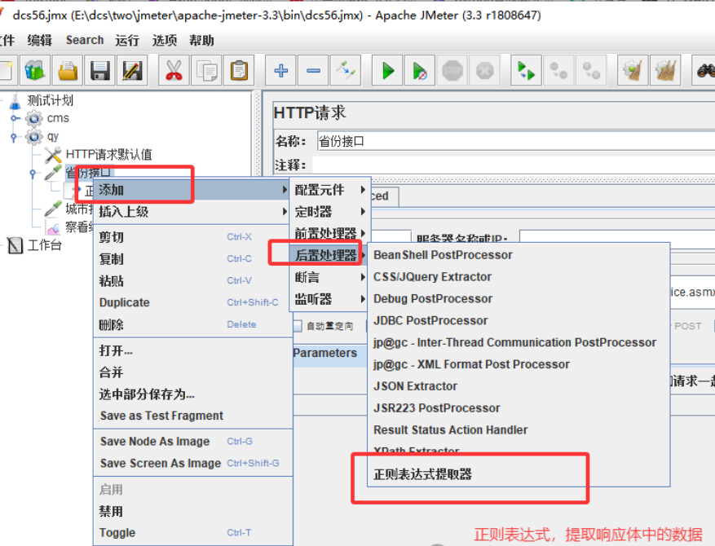Select JDBC PostProcessor
715x546 pixels.
pos(519,320)
